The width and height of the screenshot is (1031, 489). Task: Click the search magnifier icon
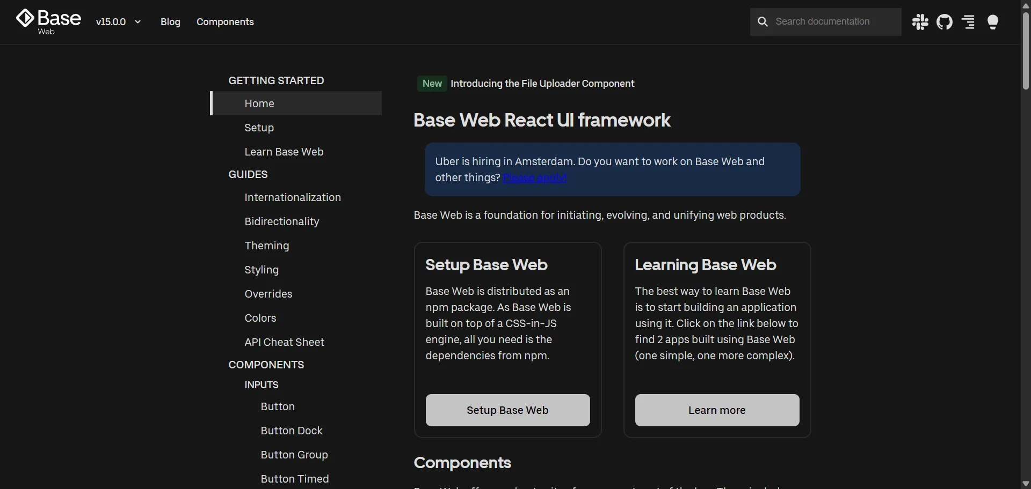763,21
